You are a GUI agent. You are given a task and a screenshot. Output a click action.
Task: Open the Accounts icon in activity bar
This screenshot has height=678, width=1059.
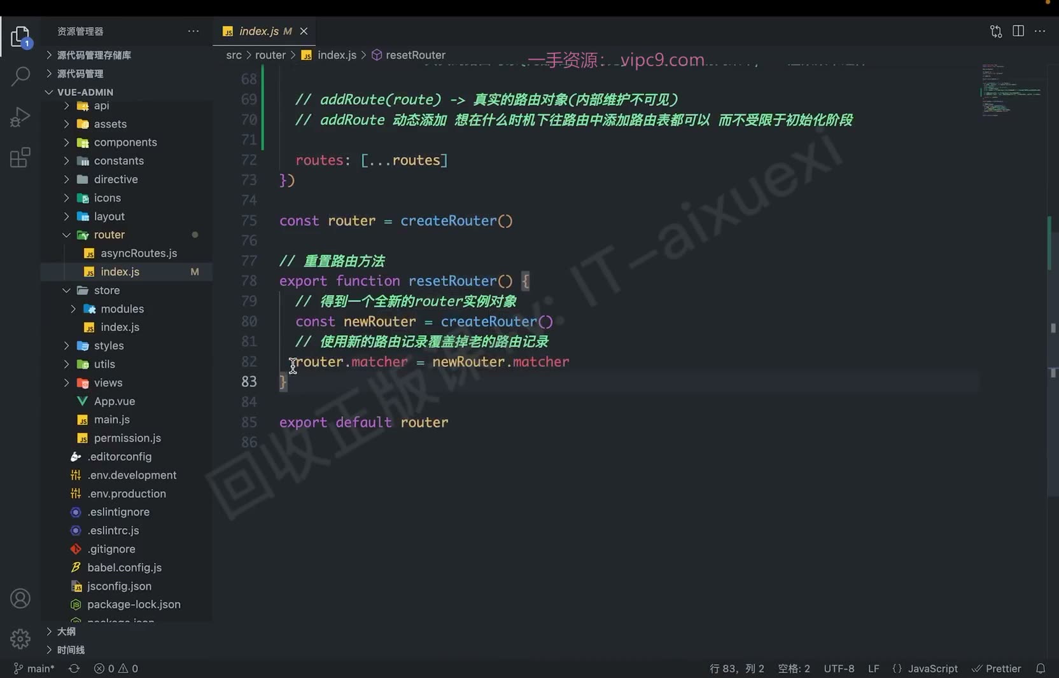point(20,598)
